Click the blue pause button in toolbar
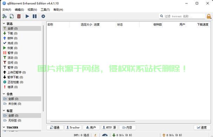The width and height of the screenshot is (213, 137). [35, 16]
